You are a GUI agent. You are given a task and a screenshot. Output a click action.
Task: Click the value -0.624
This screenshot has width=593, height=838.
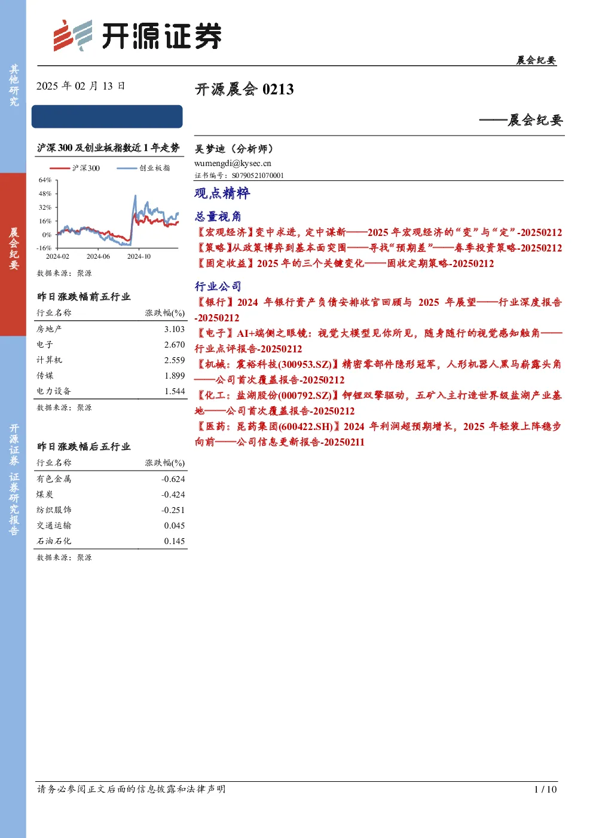(x=173, y=479)
